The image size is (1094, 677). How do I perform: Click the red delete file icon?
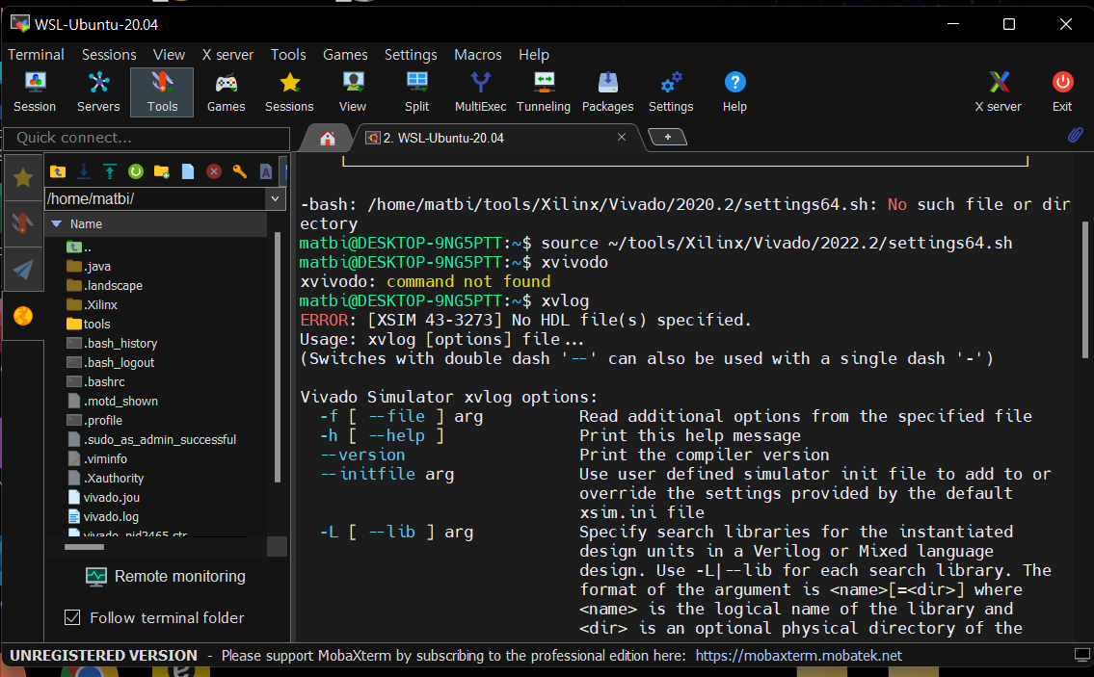(x=214, y=171)
